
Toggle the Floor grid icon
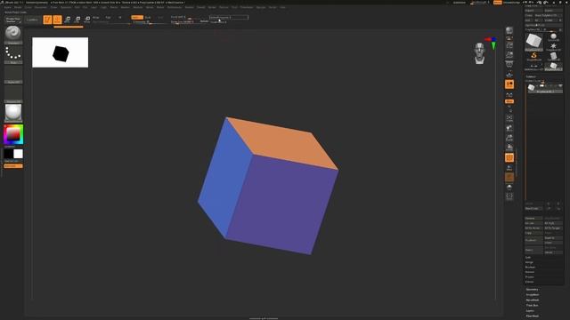tap(509, 75)
